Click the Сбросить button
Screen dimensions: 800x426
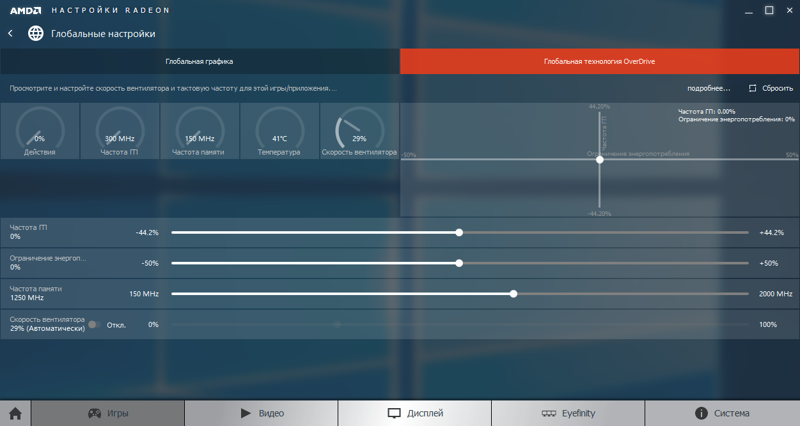[771, 88]
